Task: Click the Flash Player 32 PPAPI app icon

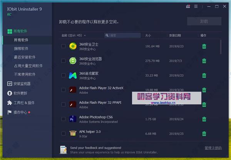Action: [x=73, y=104]
